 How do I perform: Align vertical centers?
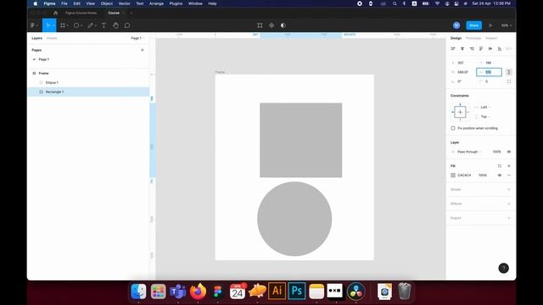point(490,49)
